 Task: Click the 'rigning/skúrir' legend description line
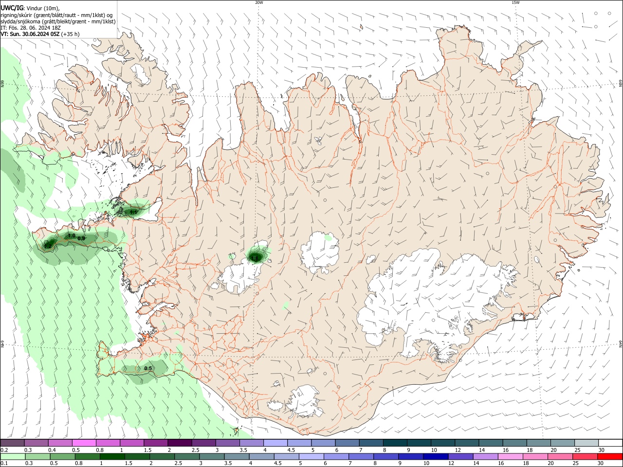pos(56,15)
